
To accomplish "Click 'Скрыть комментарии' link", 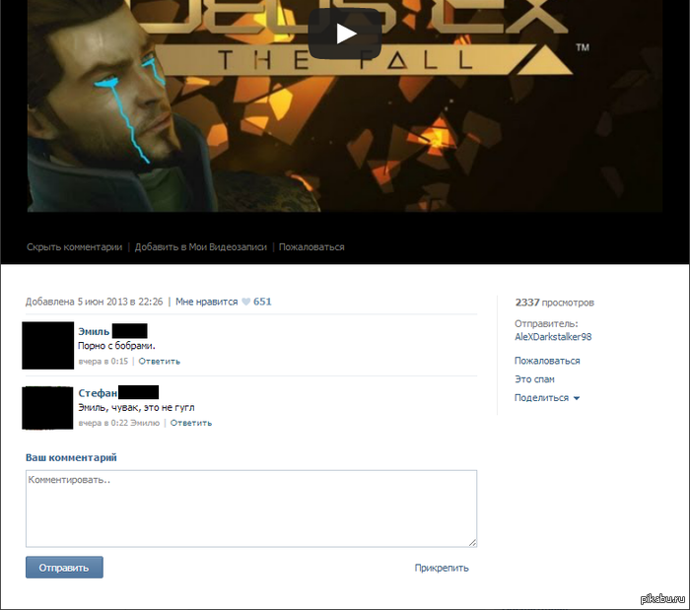I will [x=74, y=247].
